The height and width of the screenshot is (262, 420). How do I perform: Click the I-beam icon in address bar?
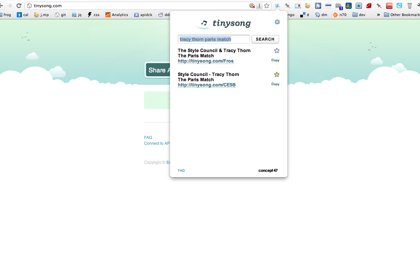pyautogui.click(x=259, y=6)
